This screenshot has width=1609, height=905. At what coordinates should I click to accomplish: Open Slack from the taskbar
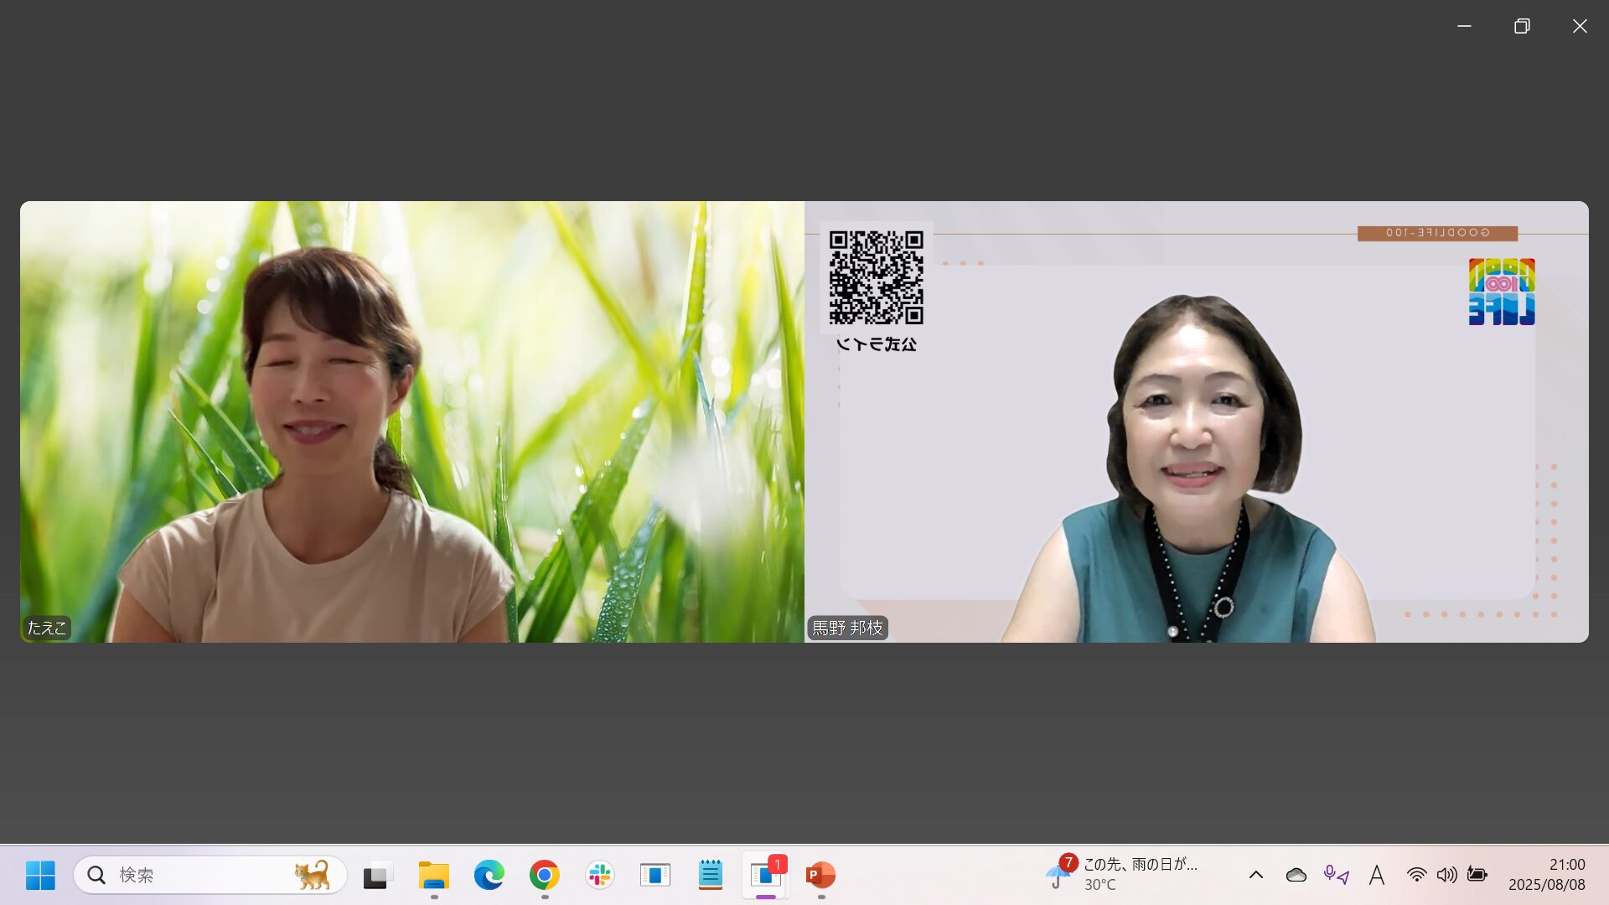pyautogui.click(x=600, y=875)
